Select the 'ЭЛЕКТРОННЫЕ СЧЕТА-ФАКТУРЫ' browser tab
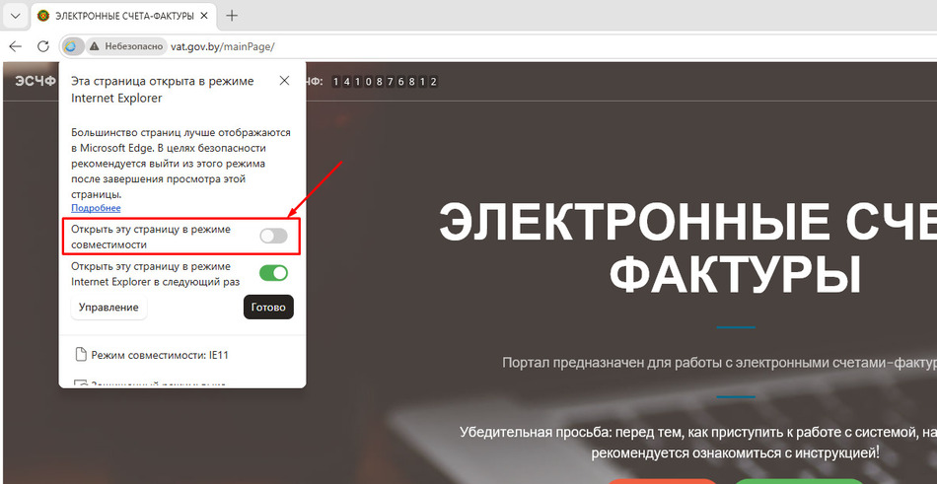The width and height of the screenshot is (937, 484). [x=122, y=16]
